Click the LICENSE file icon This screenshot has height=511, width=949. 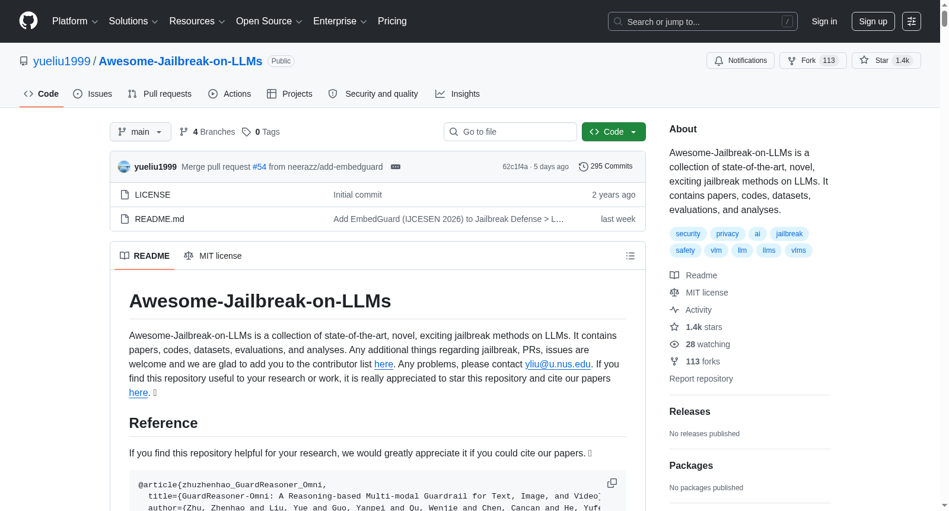125,195
